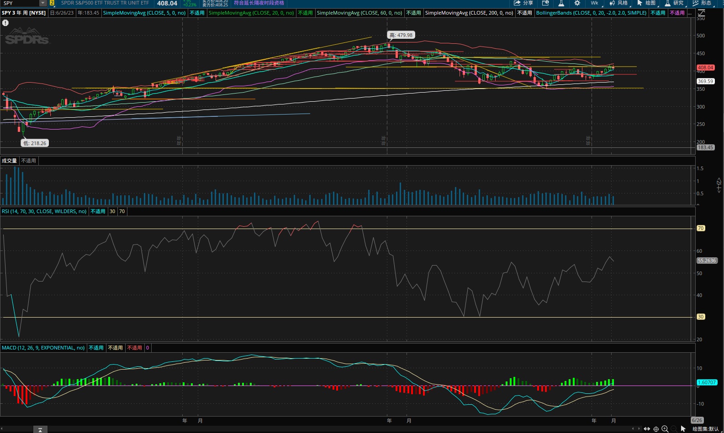Click the RSI header value 30

tap(112, 211)
